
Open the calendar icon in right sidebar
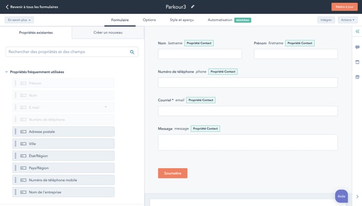click(357, 77)
